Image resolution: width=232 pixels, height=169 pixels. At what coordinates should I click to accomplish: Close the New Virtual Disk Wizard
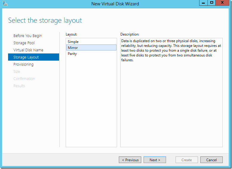click(222, 3)
